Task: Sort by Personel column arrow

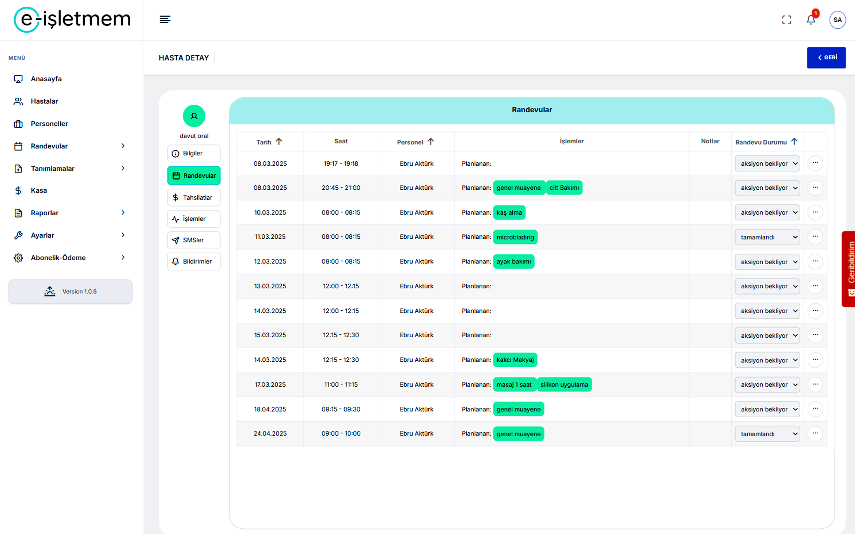Action: point(430,142)
